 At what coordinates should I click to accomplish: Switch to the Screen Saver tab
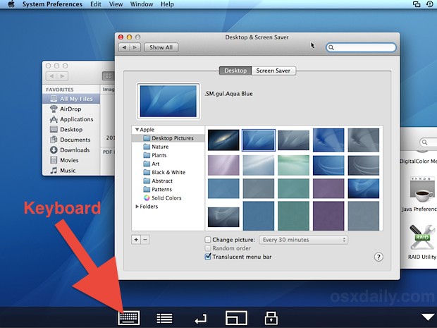click(x=273, y=71)
